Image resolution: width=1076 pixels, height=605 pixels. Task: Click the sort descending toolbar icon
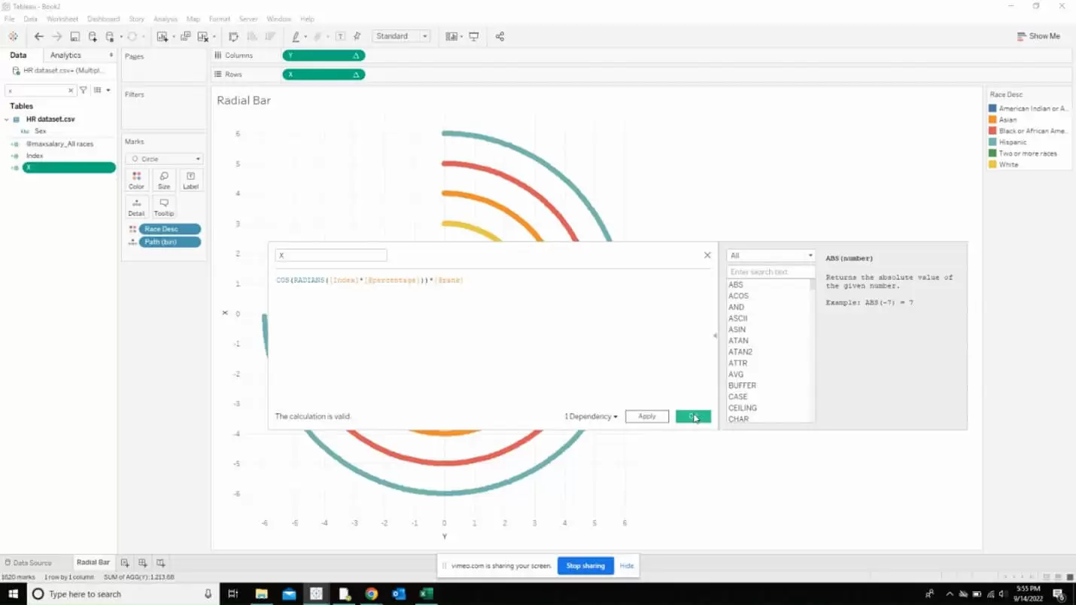[x=269, y=36]
